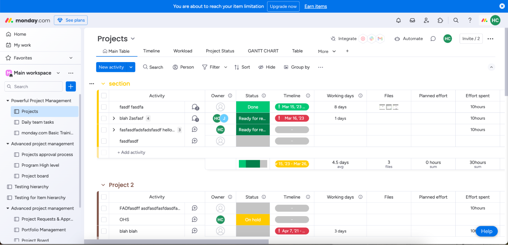
Task: Click the Invite / 2 button
Action: pos(471,39)
